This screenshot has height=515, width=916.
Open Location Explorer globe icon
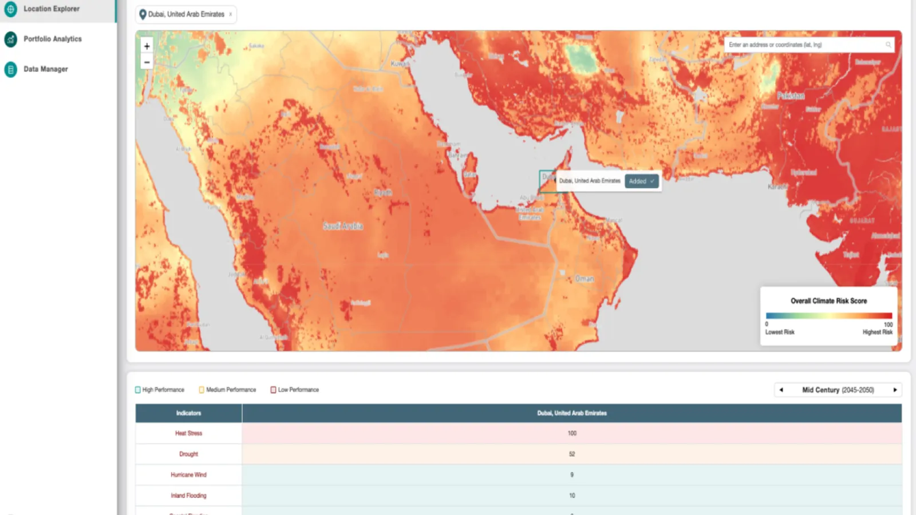(11, 9)
